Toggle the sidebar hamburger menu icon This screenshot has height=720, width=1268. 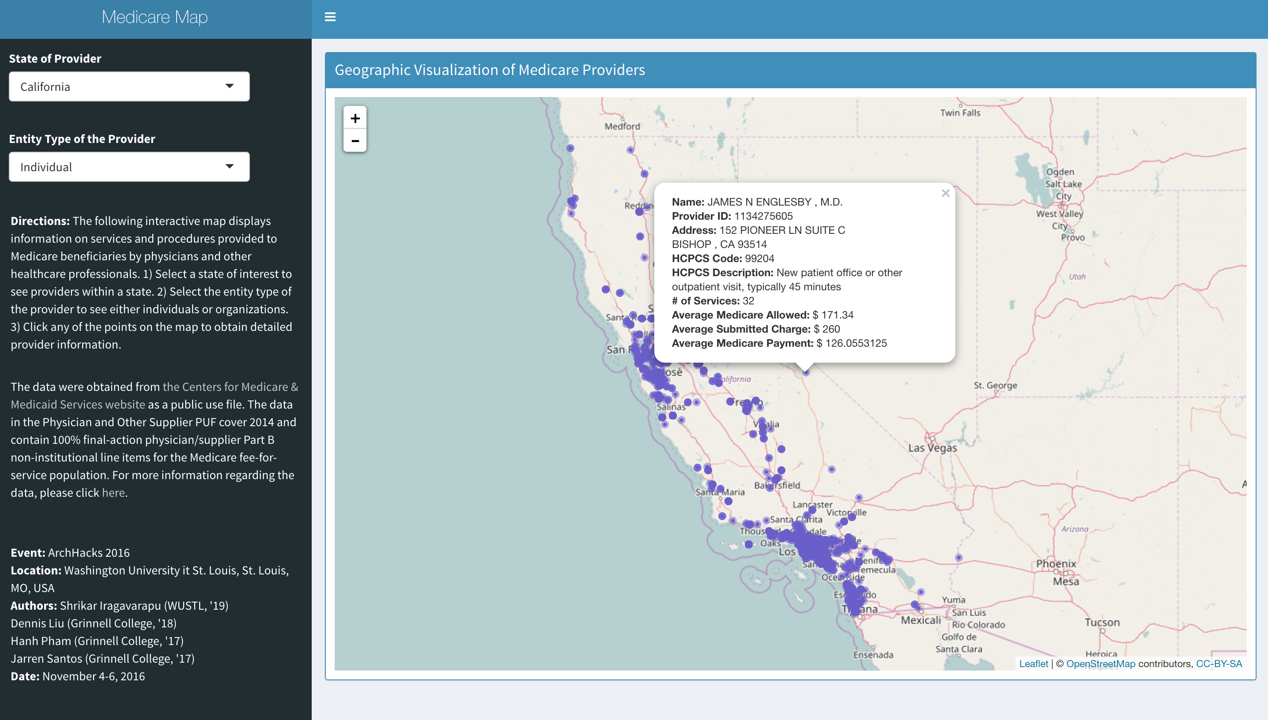coord(330,17)
